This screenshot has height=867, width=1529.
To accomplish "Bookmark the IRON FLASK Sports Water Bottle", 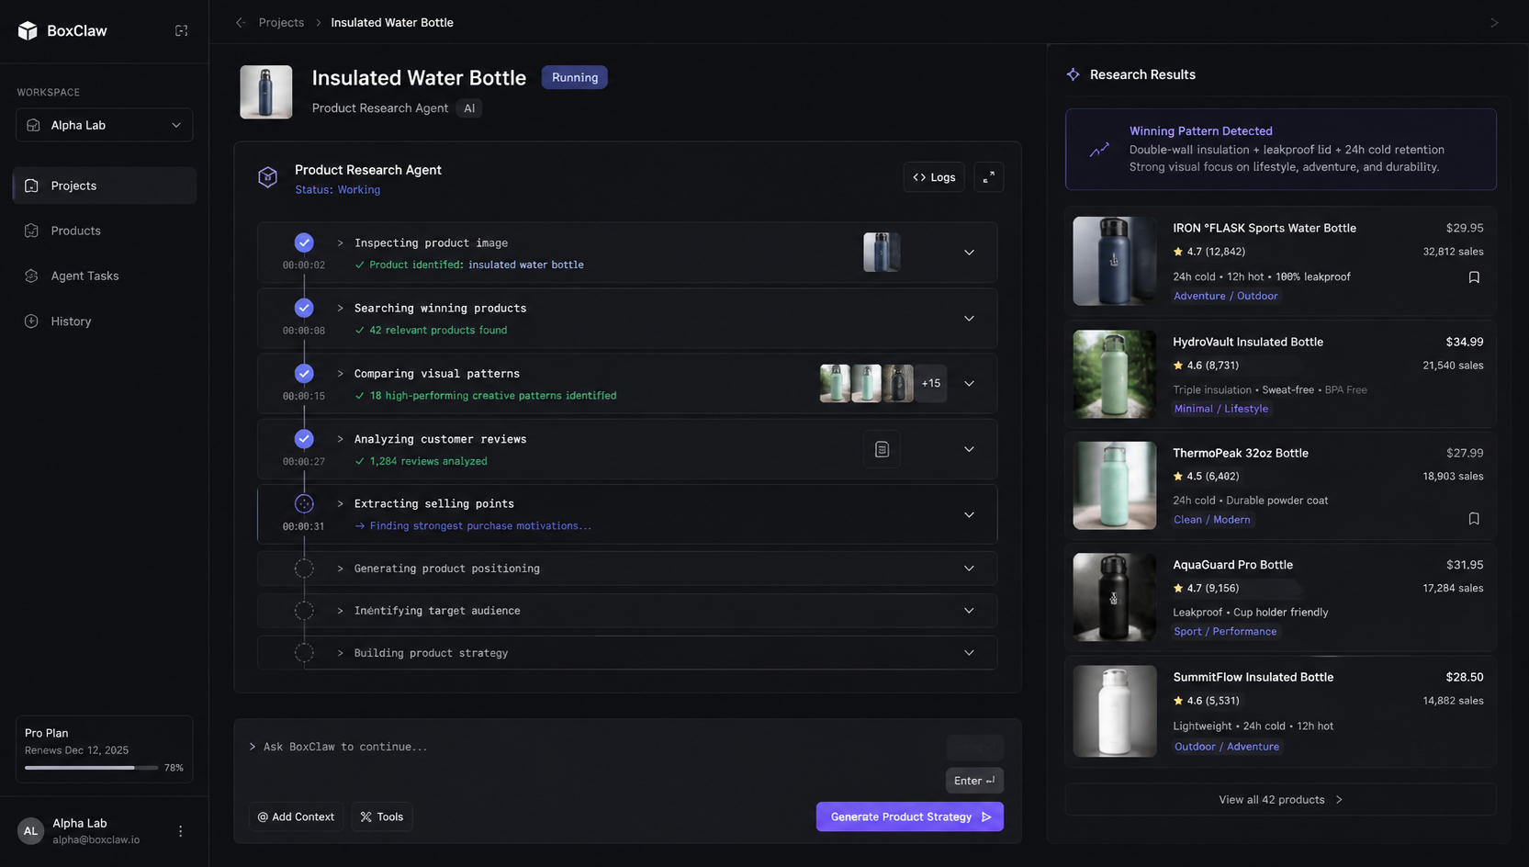I will (1474, 277).
